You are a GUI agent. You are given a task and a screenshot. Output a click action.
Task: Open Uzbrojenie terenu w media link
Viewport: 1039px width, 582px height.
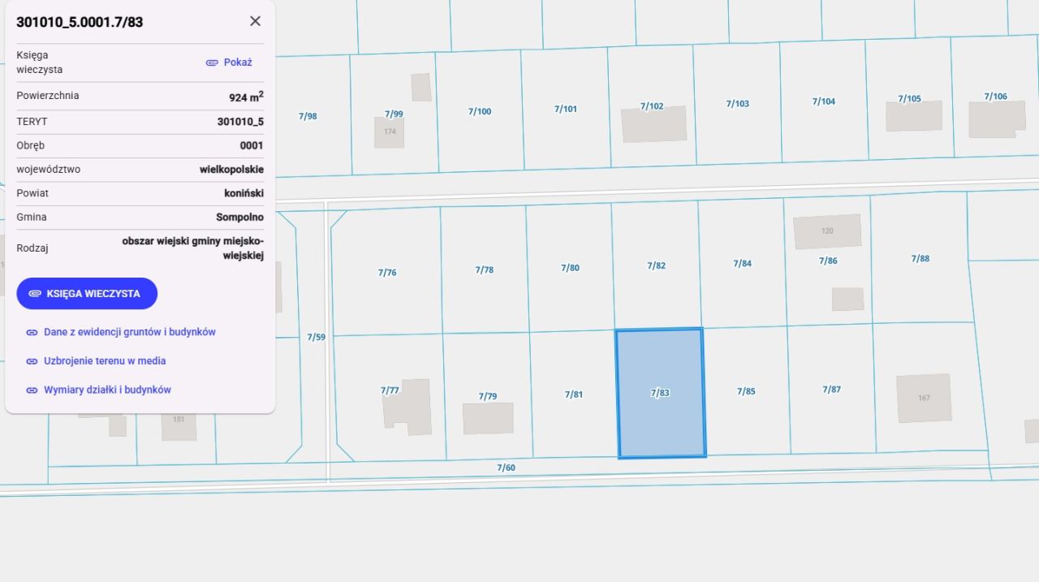click(x=105, y=360)
